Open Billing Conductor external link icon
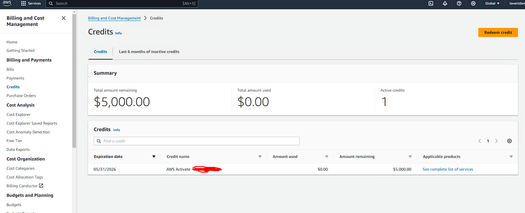525x213 pixels. coord(41,186)
